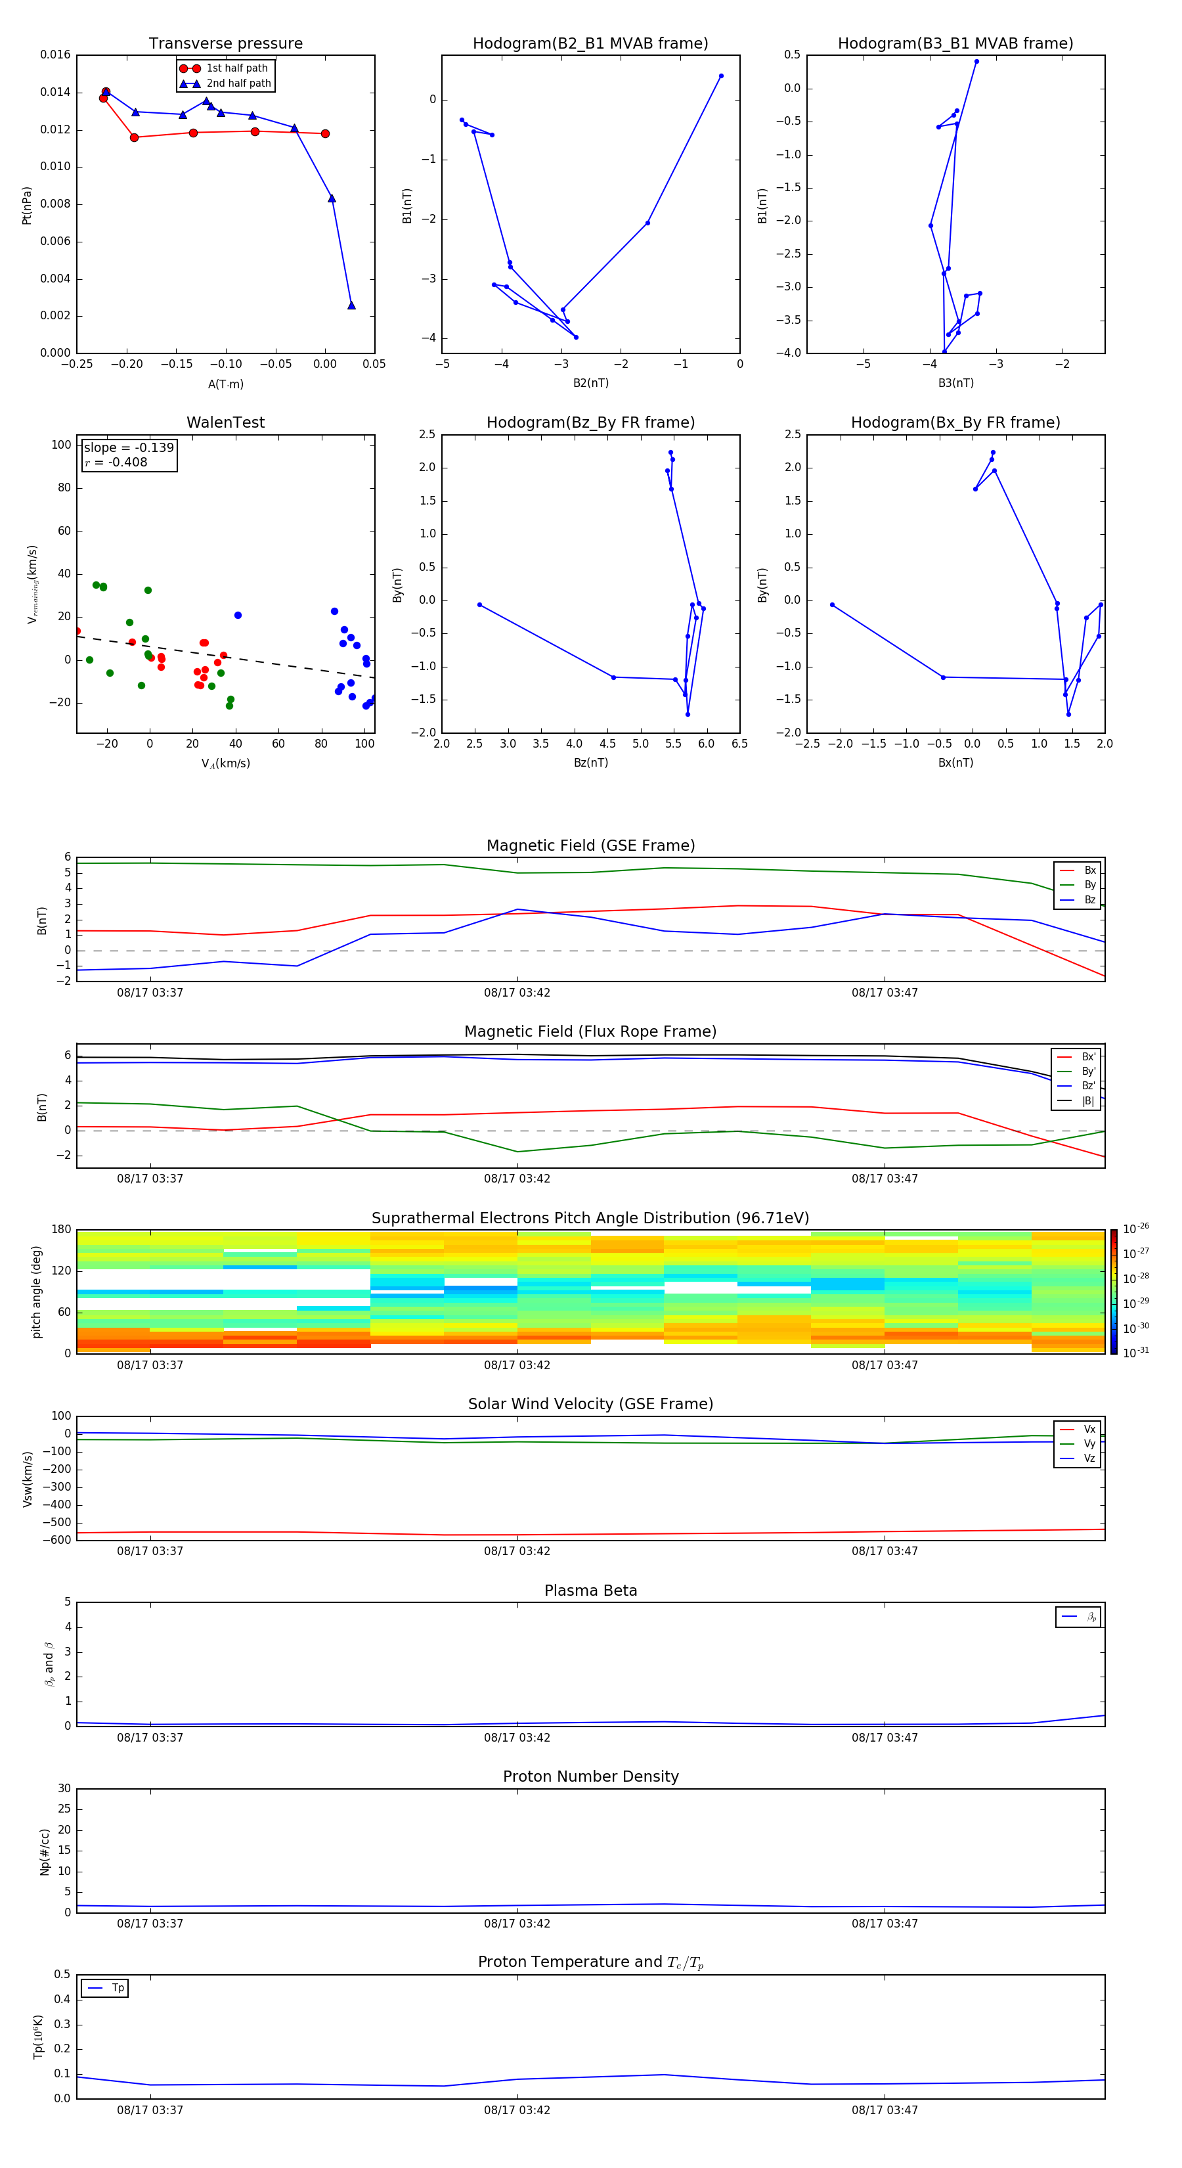
Task: Click the 'WalenTest' plot title
Action: point(225,422)
